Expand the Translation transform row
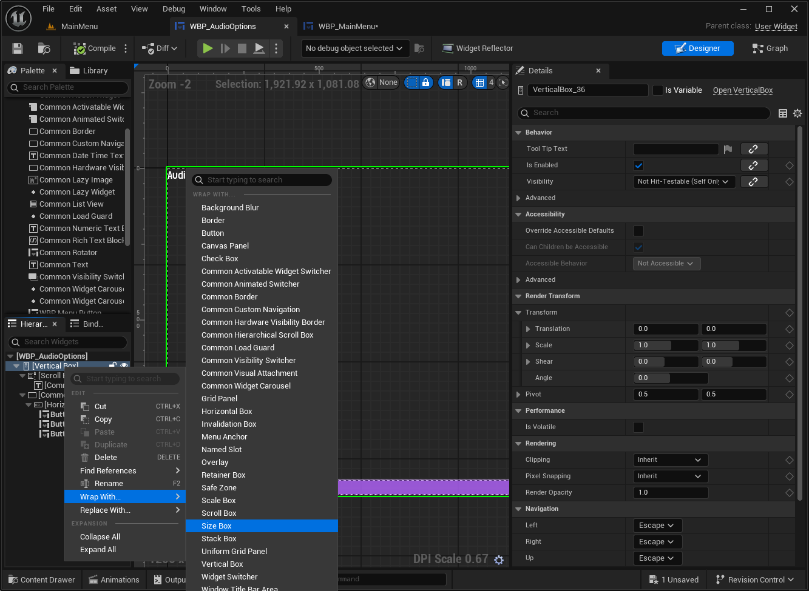Viewport: 809px width, 591px height. pyautogui.click(x=529, y=329)
